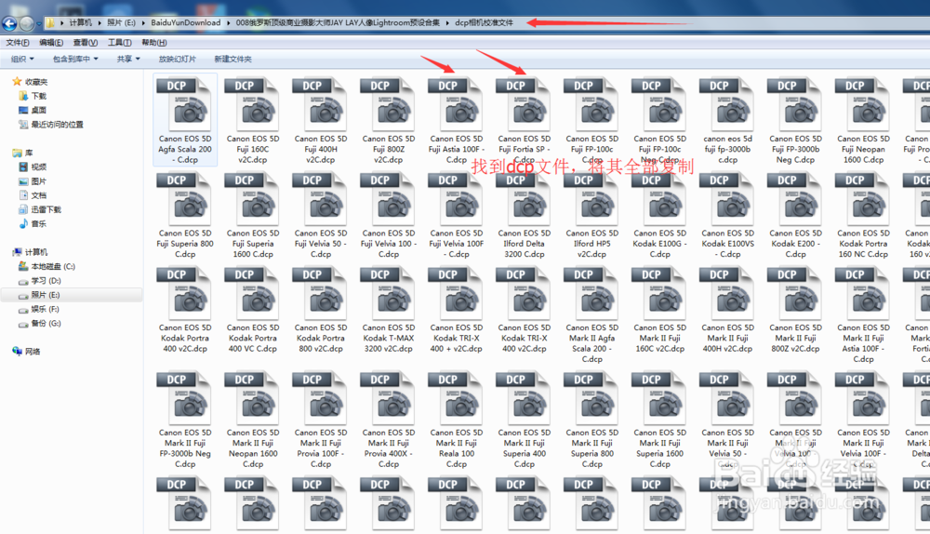Open the 帮助(H) menu
Viewport: 930px width, 534px height.
click(154, 43)
